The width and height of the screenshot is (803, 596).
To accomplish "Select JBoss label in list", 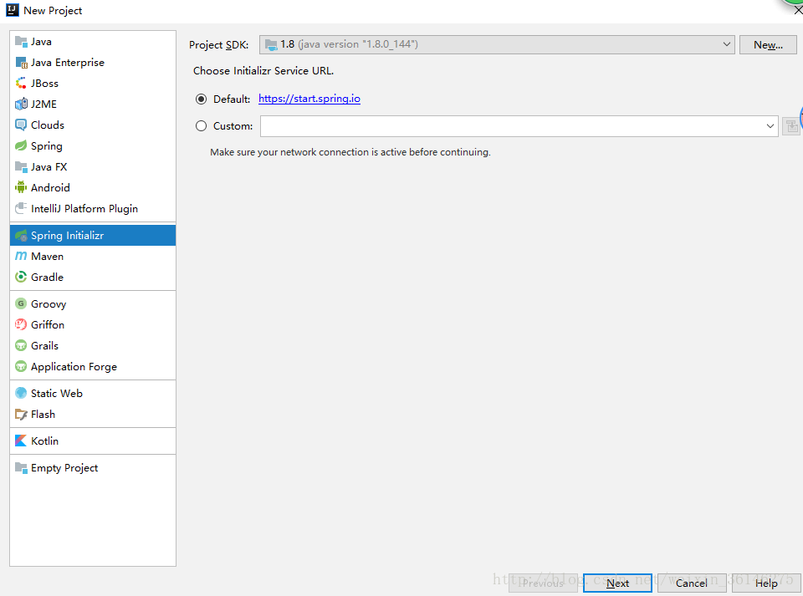I will click(x=44, y=84).
